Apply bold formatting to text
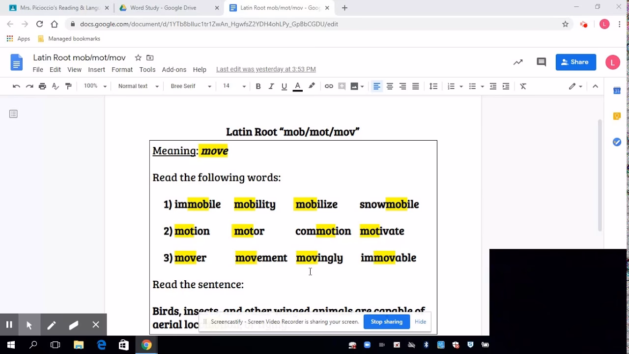The height and width of the screenshot is (354, 629). (258, 86)
